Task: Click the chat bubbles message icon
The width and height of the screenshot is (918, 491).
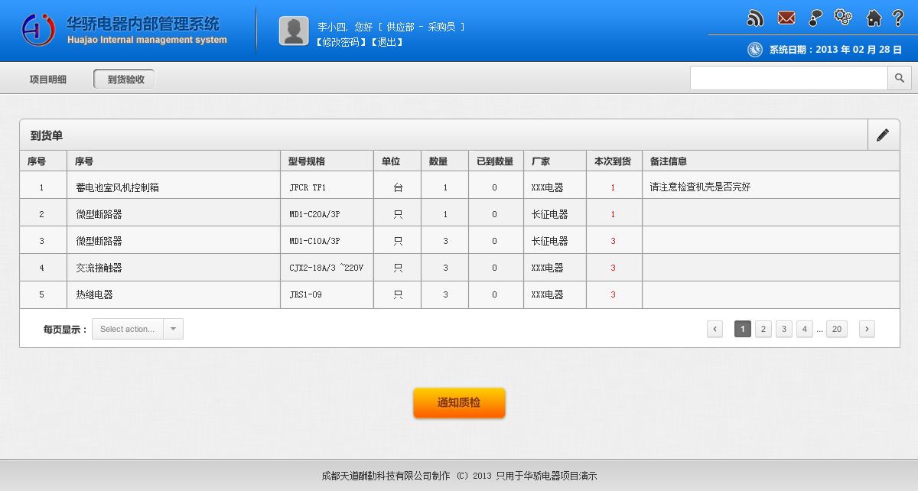Action: [815, 18]
